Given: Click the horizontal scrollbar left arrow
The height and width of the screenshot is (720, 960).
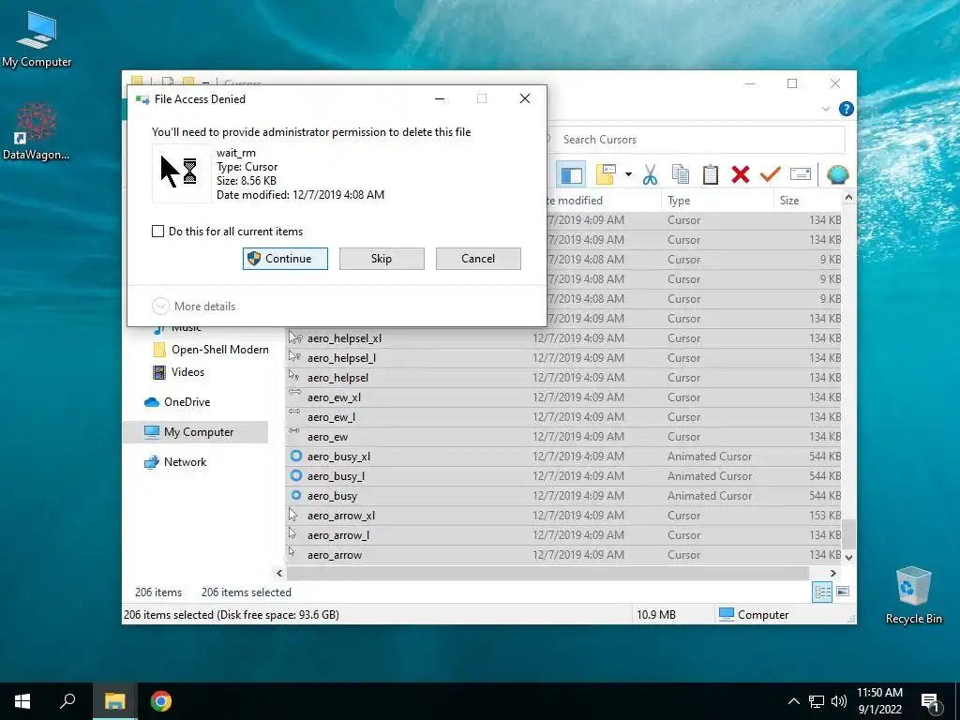Looking at the screenshot, I should pyautogui.click(x=279, y=573).
